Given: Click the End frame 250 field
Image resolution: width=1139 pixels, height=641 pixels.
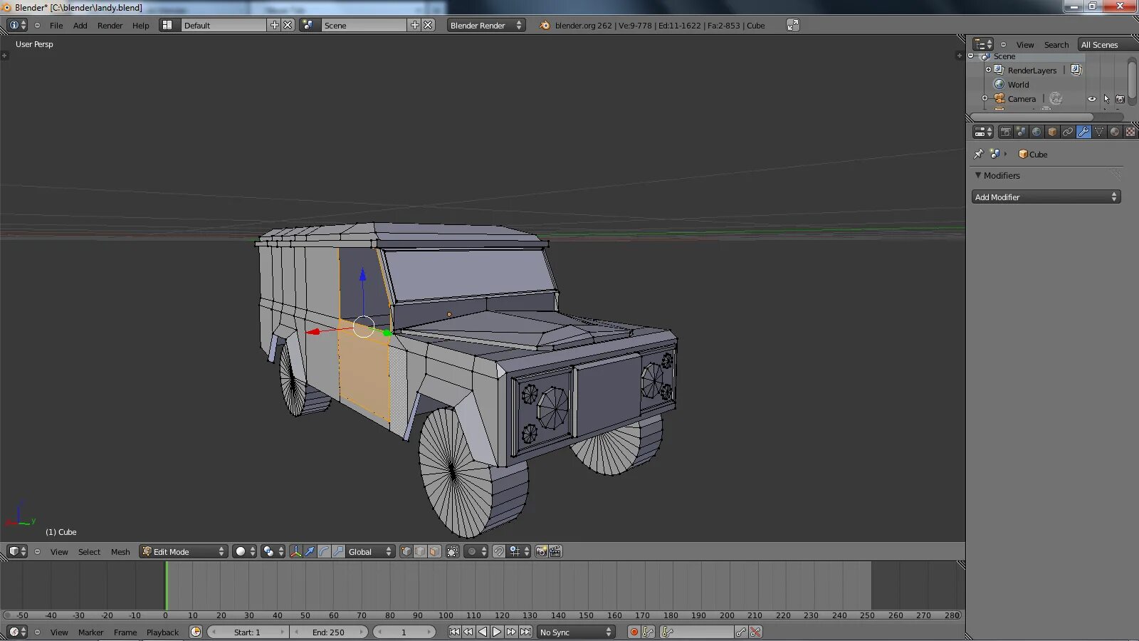Looking at the screenshot, I should pyautogui.click(x=328, y=632).
